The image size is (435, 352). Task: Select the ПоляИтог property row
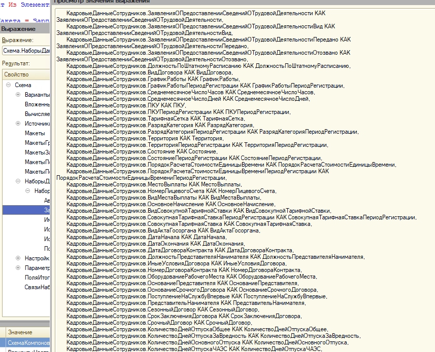pos(37,278)
